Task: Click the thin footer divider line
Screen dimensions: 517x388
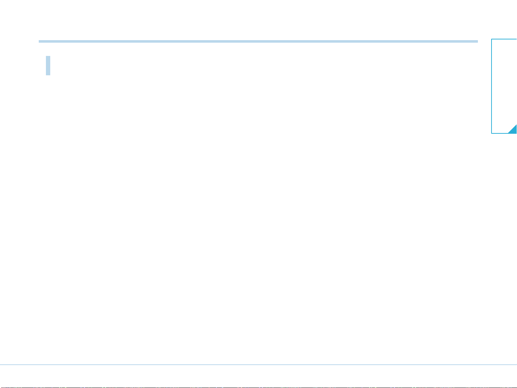Action: pos(258,365)
